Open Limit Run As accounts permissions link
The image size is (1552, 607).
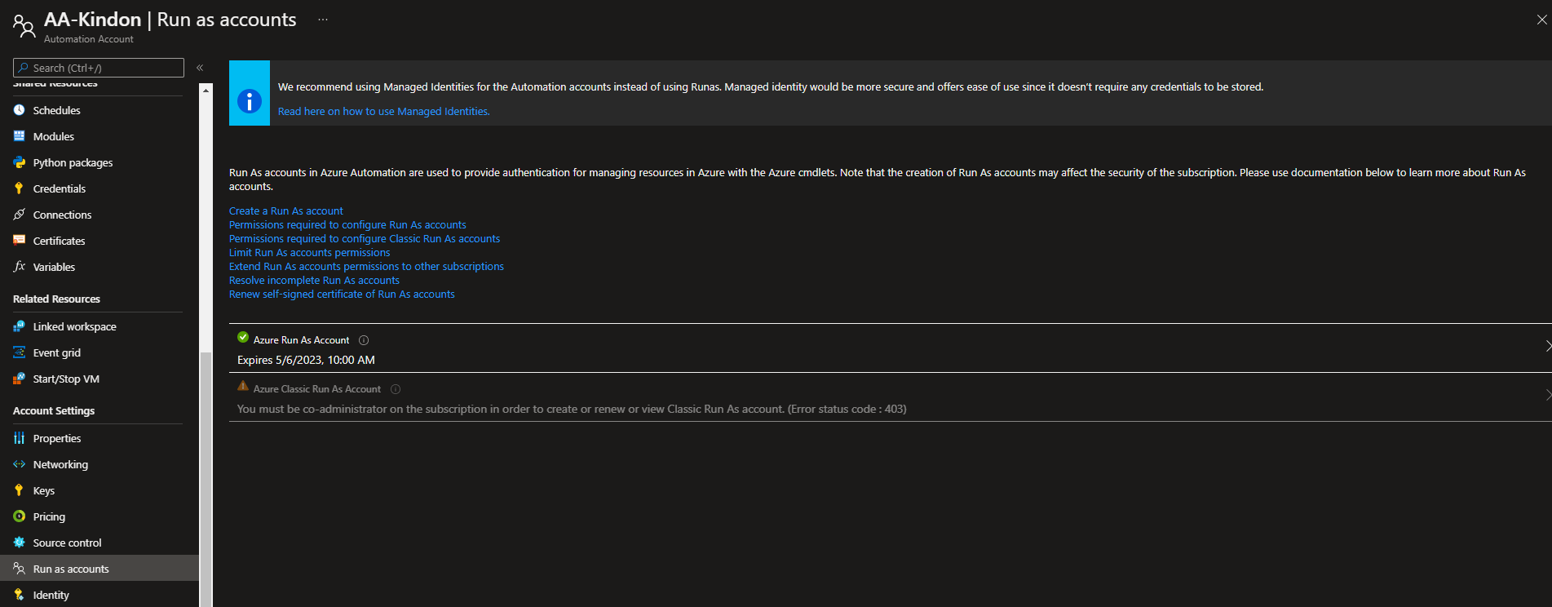310,253
